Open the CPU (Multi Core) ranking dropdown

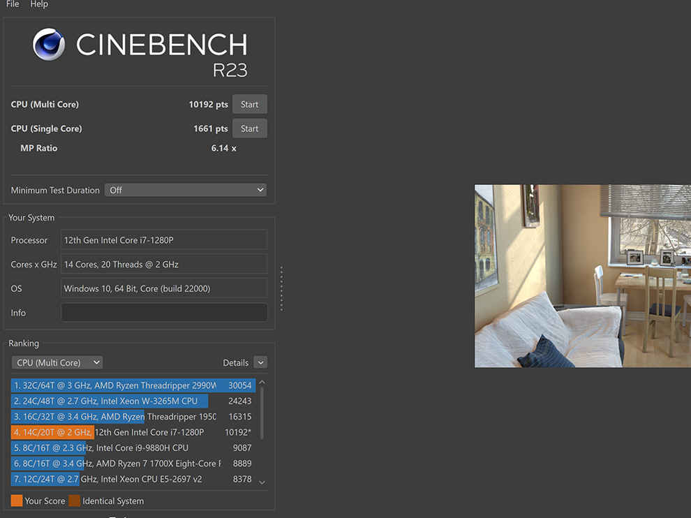pyautogui.click(x=57, y=362)
